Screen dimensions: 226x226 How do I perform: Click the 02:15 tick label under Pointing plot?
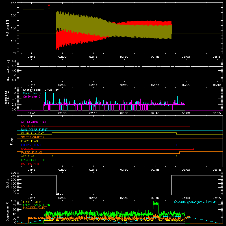(x=93, y=57)
